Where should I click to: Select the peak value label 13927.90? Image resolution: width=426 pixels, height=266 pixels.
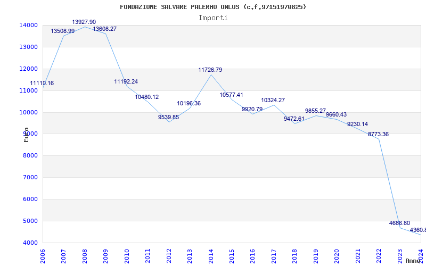click(84, 22)
